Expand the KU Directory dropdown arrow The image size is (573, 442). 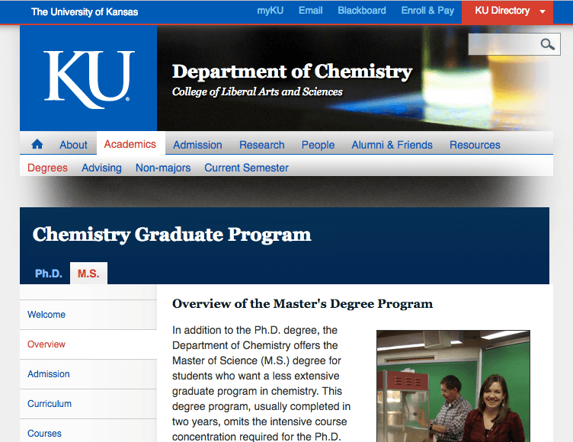click(543, 11)
